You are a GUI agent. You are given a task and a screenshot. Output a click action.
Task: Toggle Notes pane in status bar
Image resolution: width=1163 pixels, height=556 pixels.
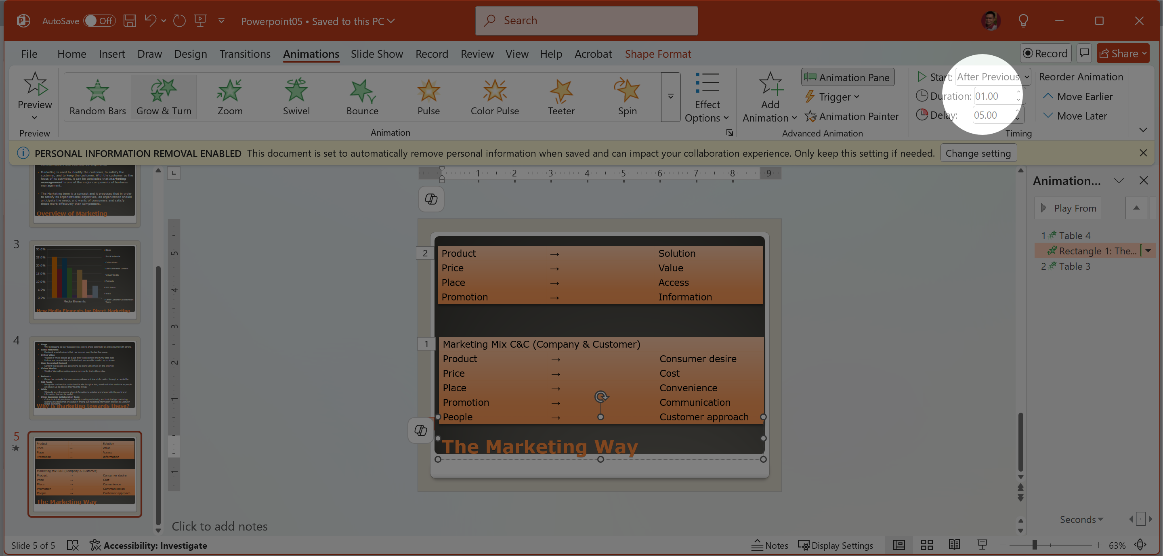[x=770, y=545]
